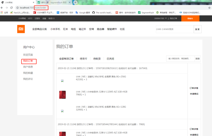Viewport: 212px width, 136px height.
Task: Switch to the SegmentFault 思否 tab
Action: click(54, 2)
